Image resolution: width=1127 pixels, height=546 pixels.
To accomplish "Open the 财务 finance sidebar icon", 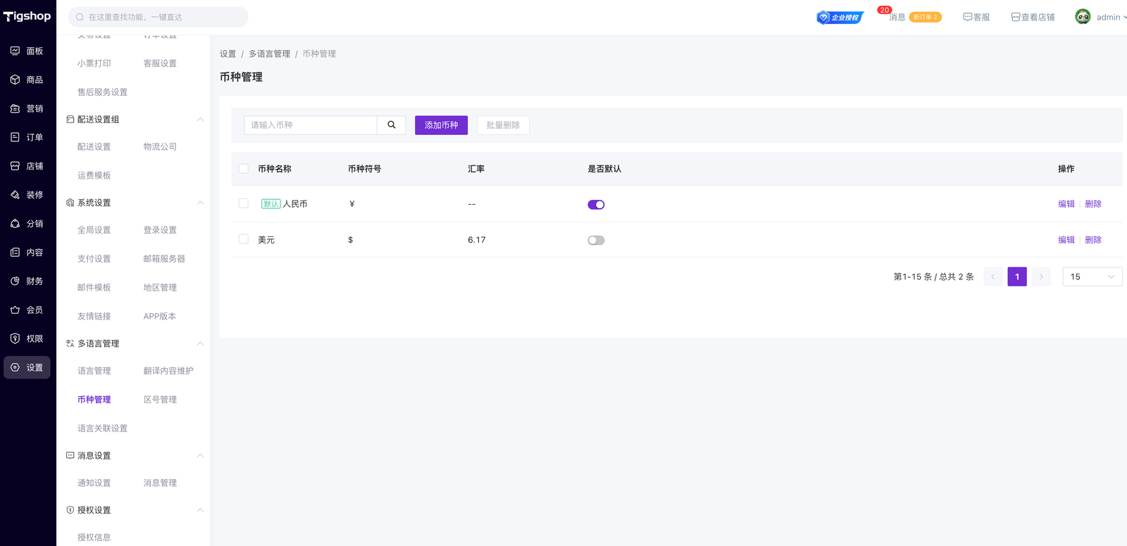I will 15,281.
